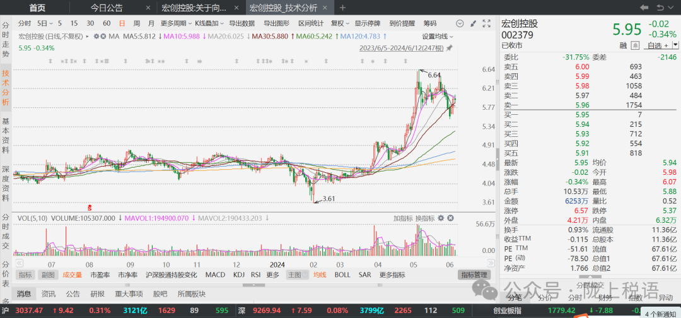Open 指标管理 indicator manager
Image resolution: width=681 pixels, height=318 pixels.
(x=474, y=274)
